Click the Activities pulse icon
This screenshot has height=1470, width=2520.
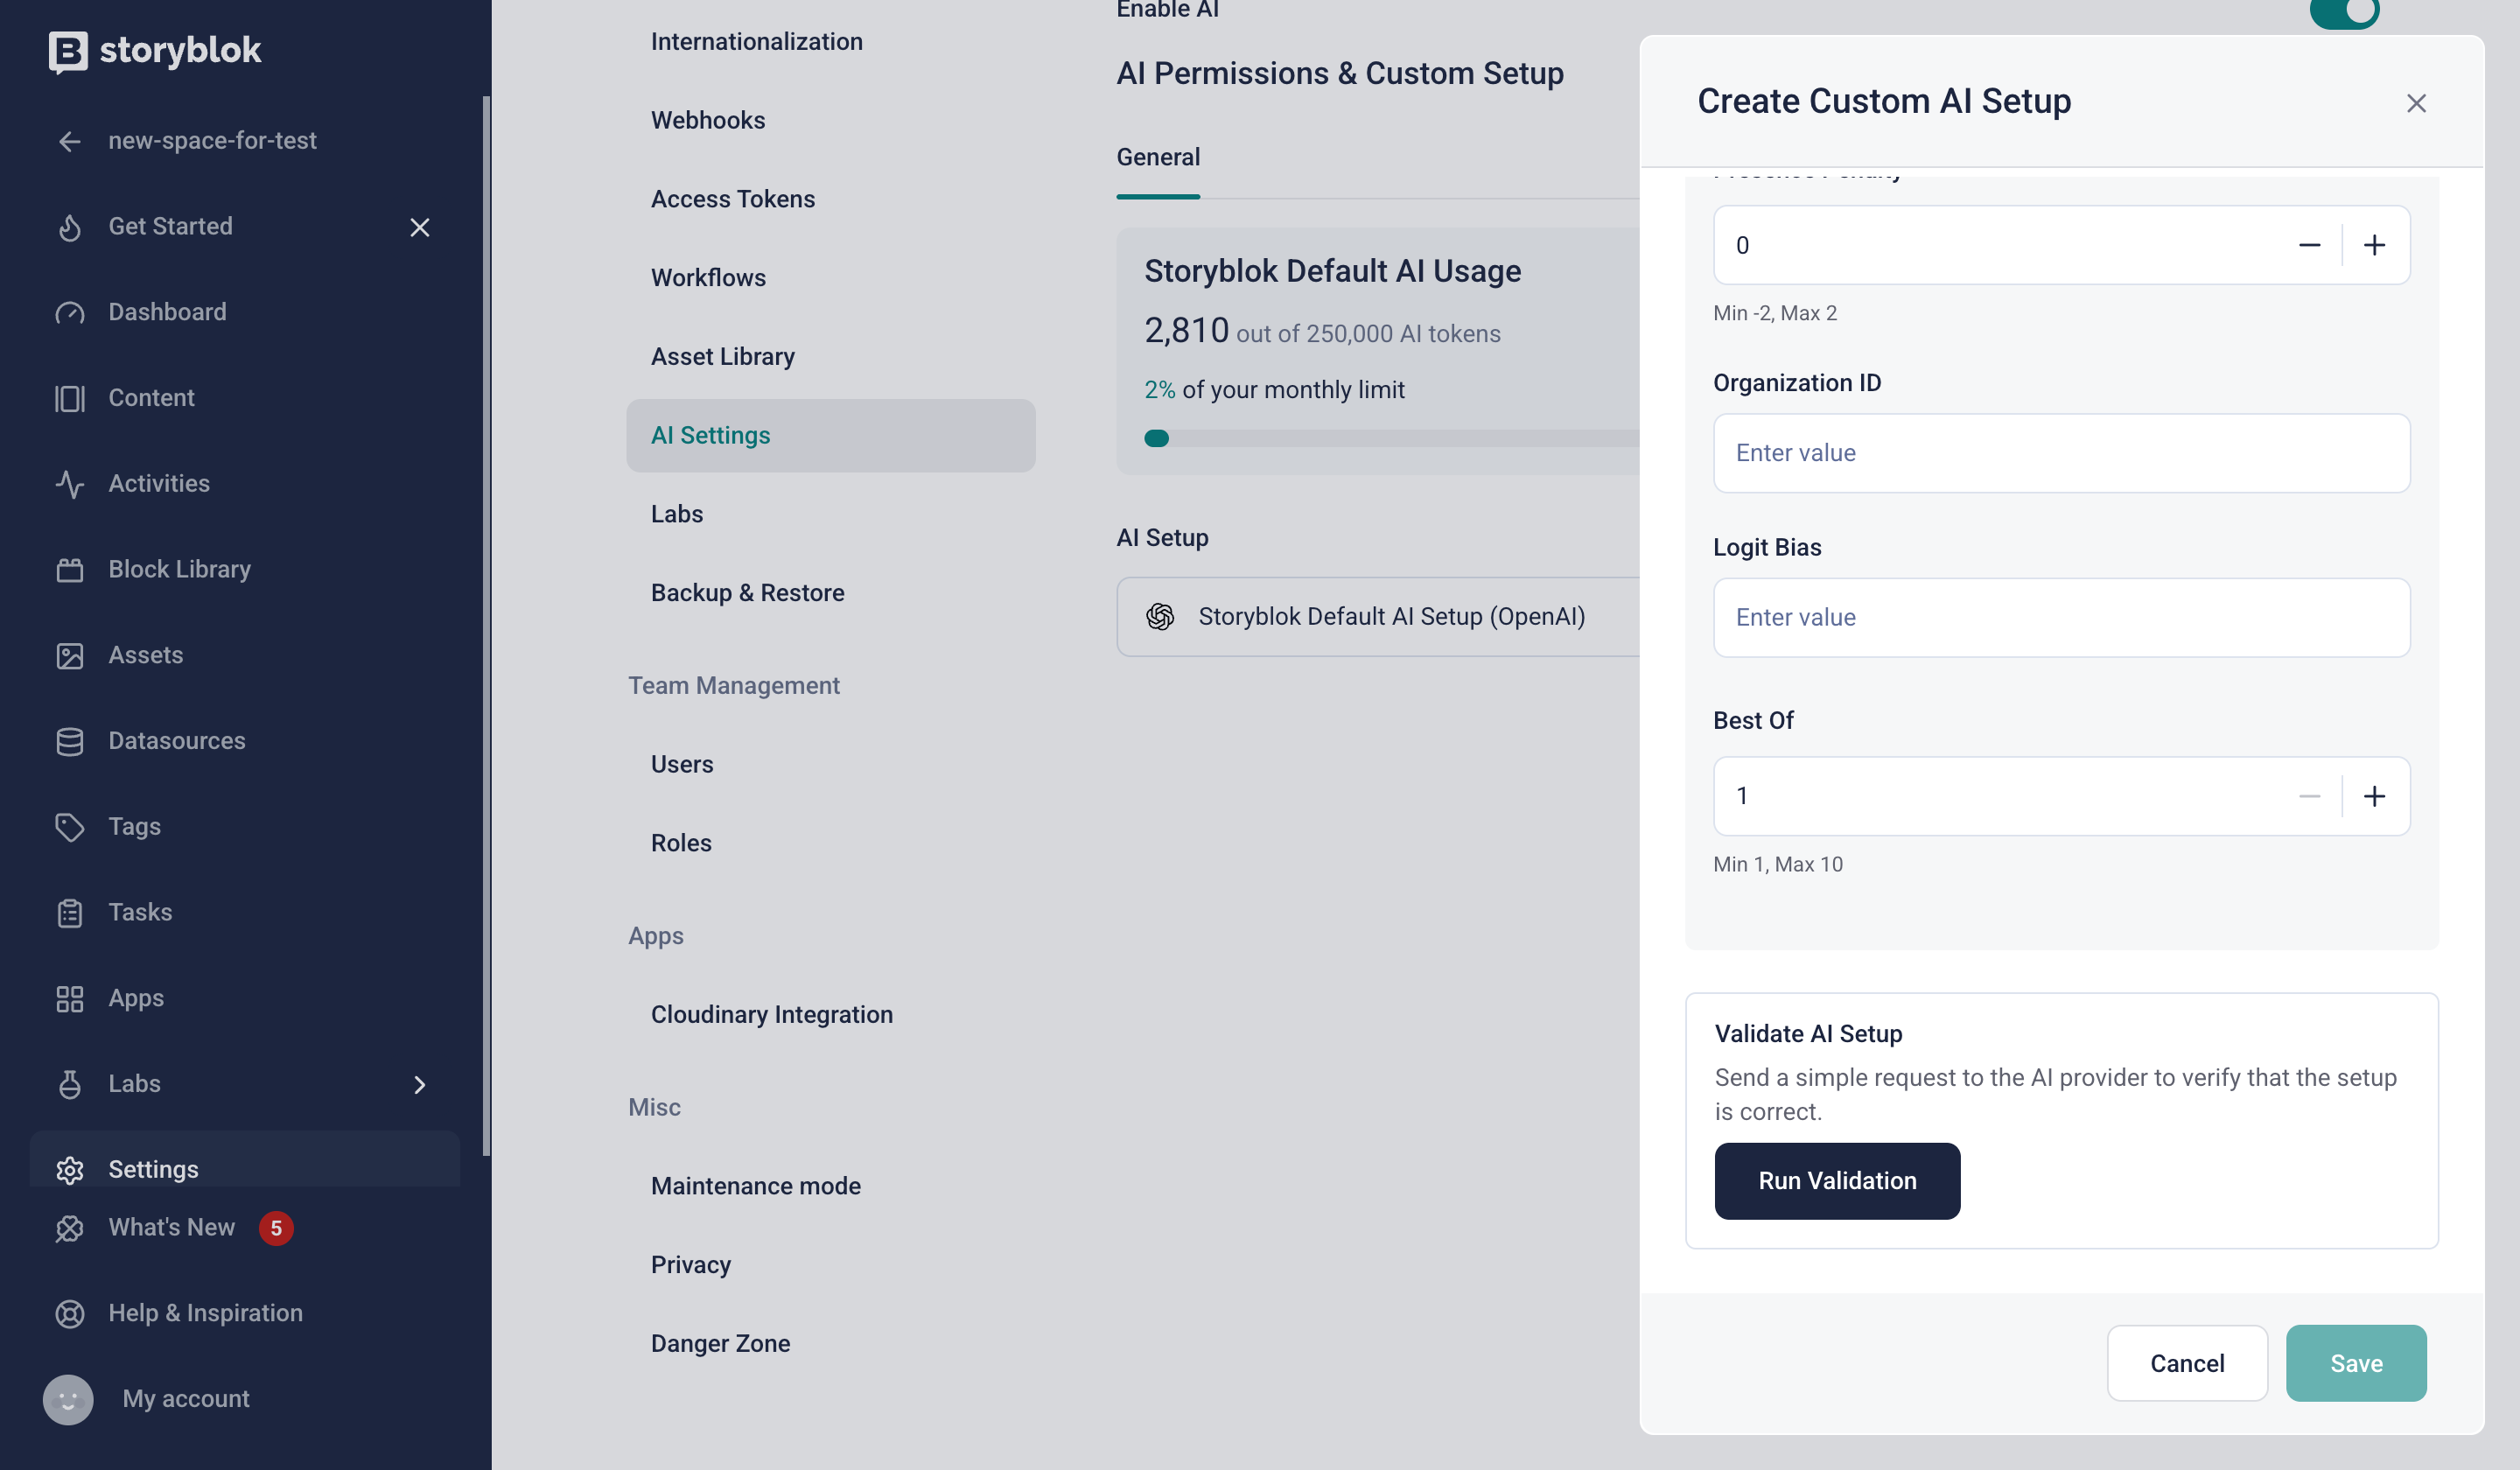(x=69, y=484)
